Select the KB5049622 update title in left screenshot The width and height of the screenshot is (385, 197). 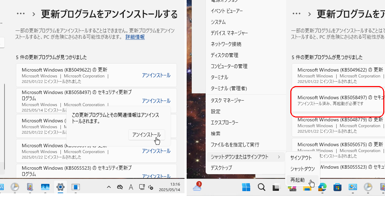65,69
